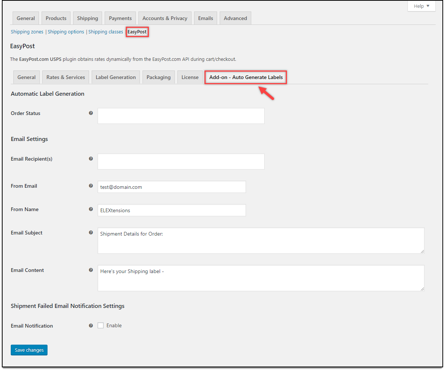
Task: Click the Email Recipient(s) help icon
Action: click(91, 159)
